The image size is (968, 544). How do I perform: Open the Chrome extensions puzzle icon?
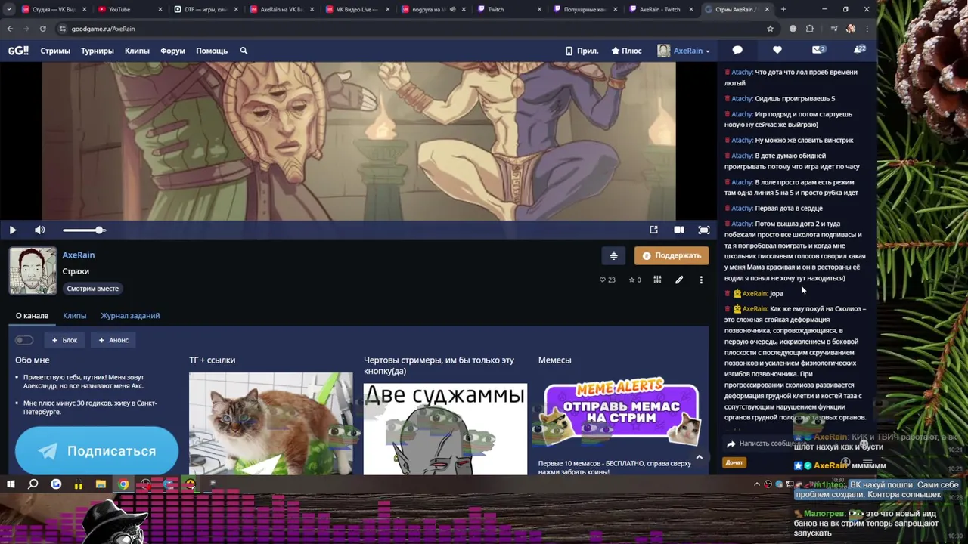(809, 29)
